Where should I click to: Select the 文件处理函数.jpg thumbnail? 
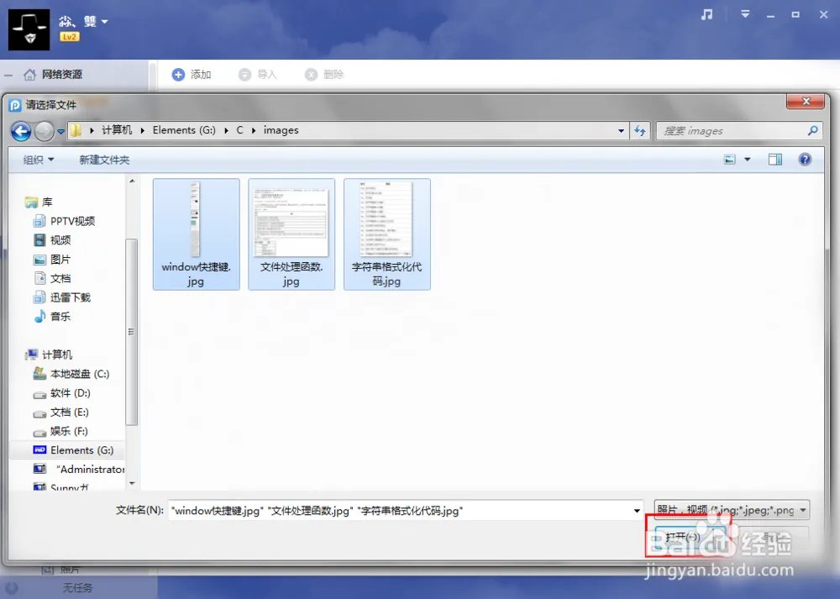coord(291,234)
